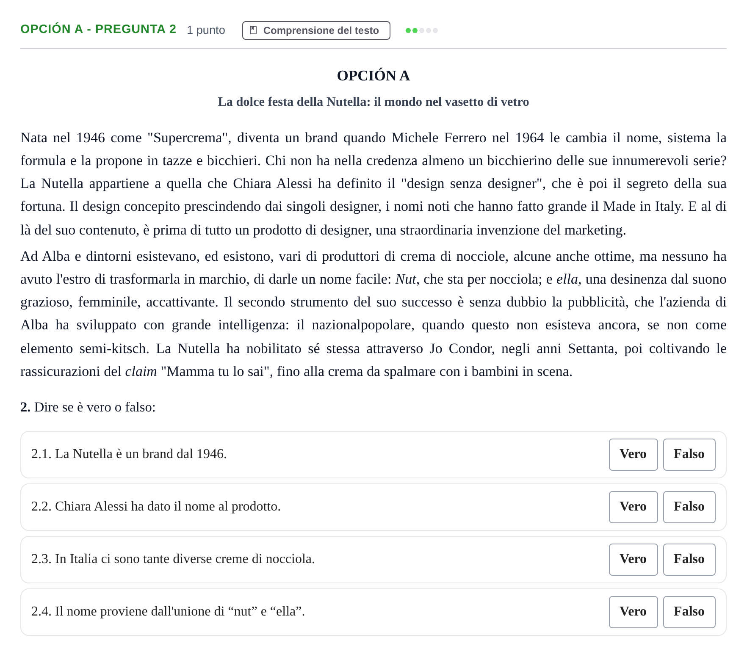
Task: Mark statement 2.2 as Vero
Action: click(x=633, y=507)
